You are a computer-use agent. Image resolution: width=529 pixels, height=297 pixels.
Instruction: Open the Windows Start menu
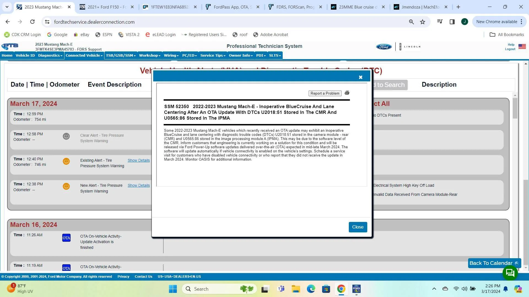pyautogui.click(x=173, y=289)
